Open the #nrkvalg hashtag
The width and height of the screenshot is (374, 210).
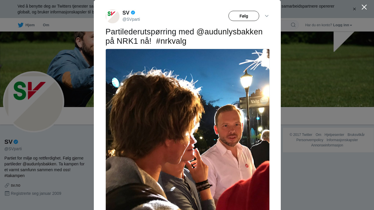[171, 41]
